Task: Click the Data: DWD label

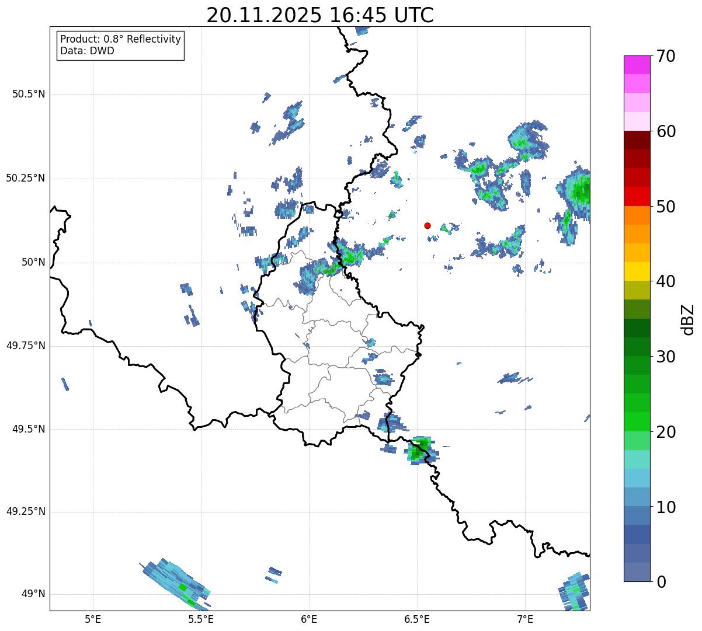Action: click(87, 51)
